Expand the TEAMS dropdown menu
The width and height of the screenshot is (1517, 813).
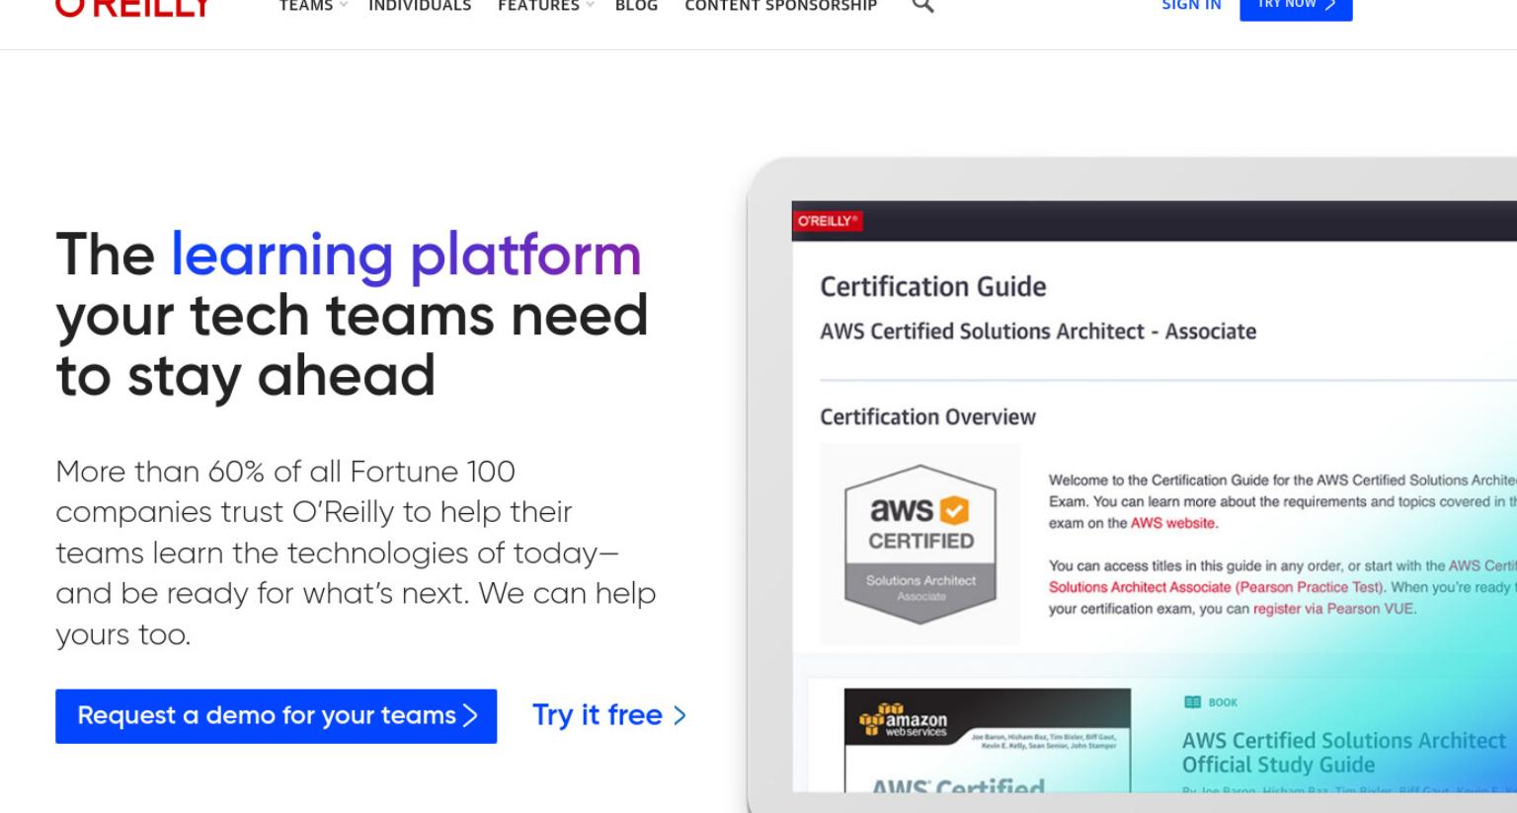click(x=313, y=6)
